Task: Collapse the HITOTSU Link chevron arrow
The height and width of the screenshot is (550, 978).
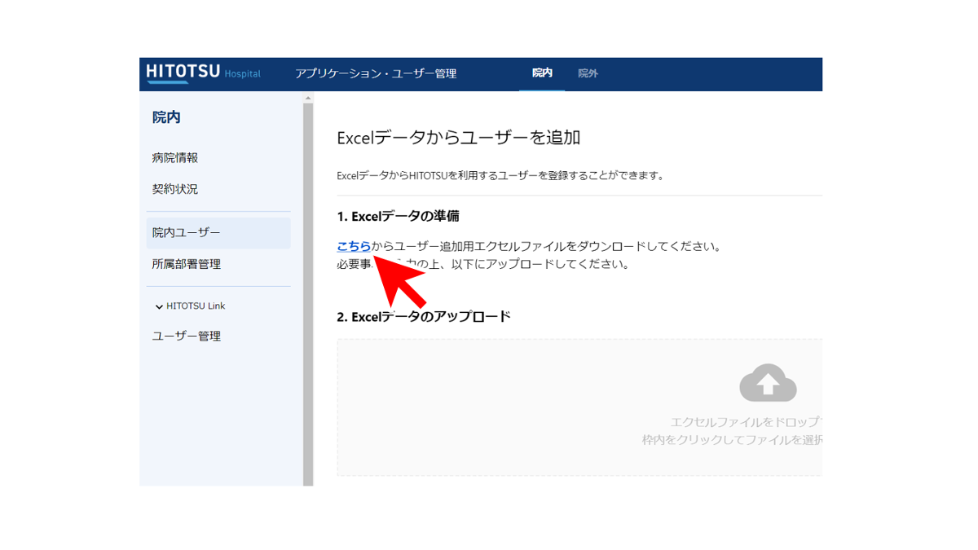Action: [x=159, y=307]
